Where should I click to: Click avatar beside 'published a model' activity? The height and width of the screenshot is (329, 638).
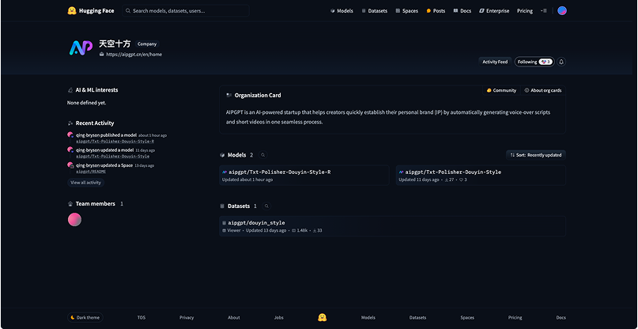click(70, 134)
